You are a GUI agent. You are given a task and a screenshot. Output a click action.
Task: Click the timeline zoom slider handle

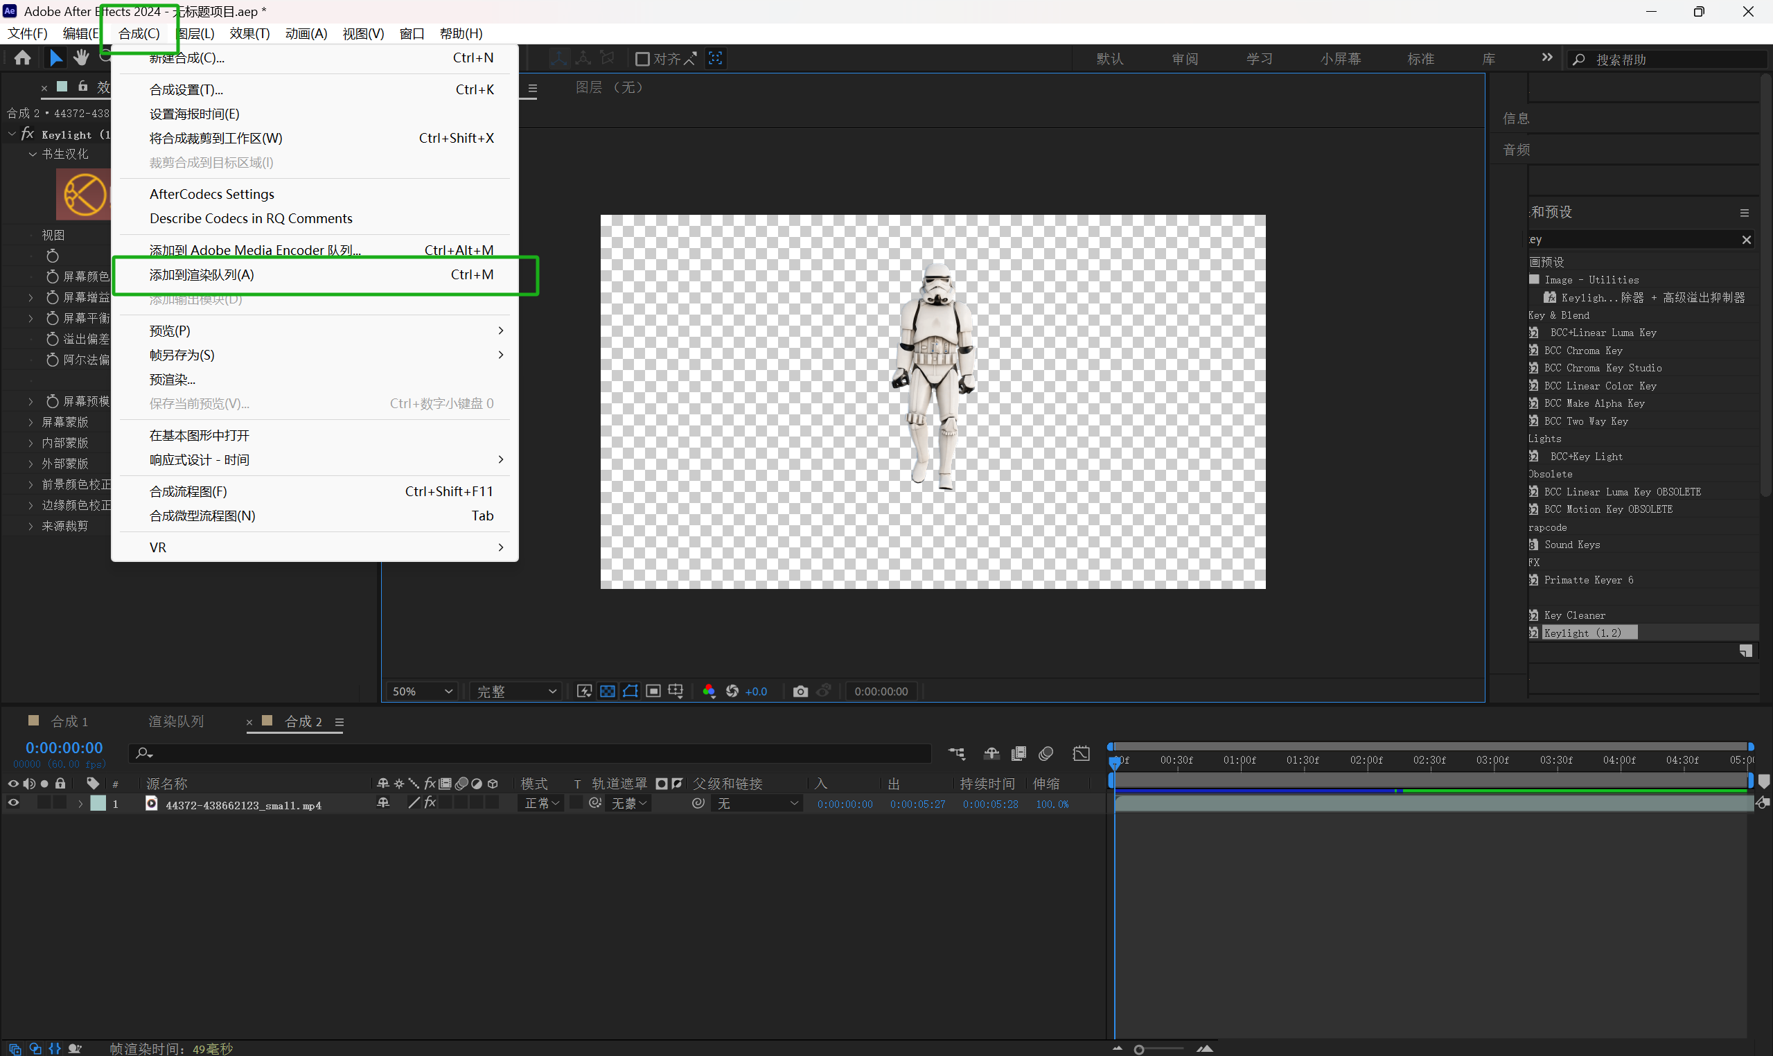pyautogui.click(x=1138, y=1050)
